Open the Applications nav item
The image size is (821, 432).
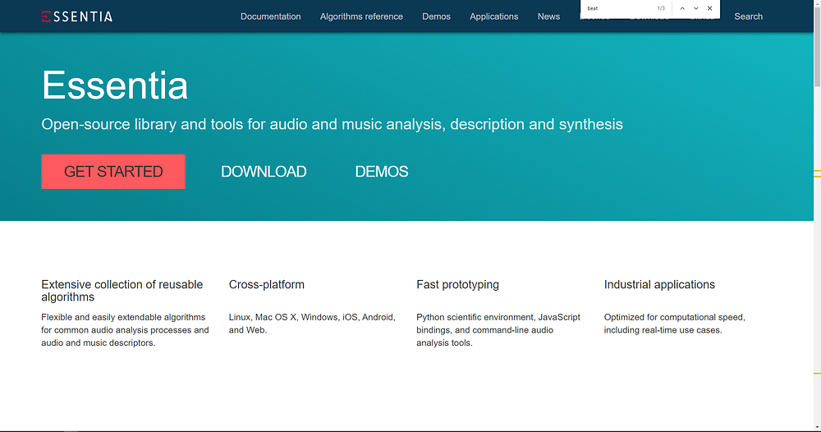point(493,16)
